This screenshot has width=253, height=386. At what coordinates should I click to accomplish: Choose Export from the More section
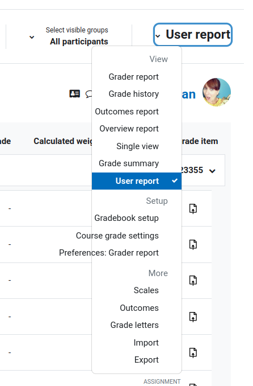point(146,360)
